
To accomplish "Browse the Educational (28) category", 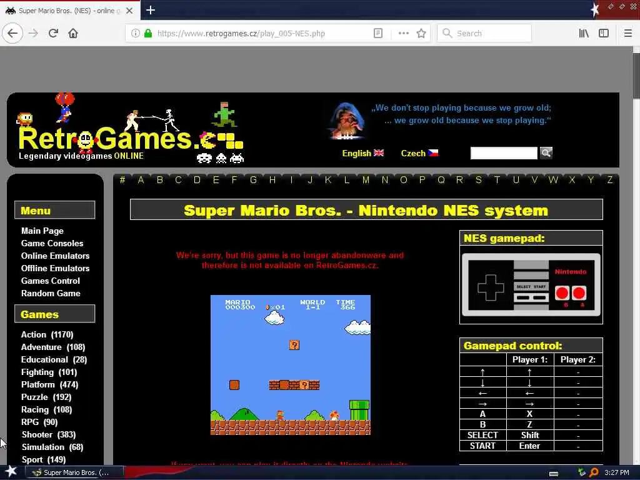I will click(54, 359).
